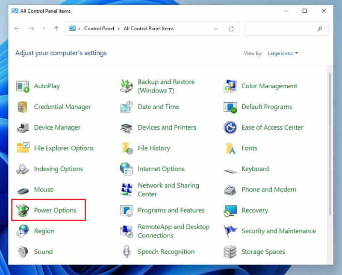Open Network and Sharing Center

[x=168, y=189]
